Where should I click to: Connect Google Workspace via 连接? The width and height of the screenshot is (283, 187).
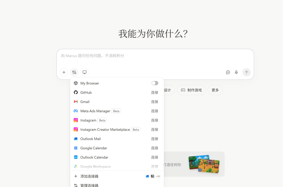[x=155, y=167]
